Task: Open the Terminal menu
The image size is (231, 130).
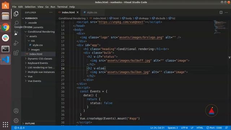Action: [62, 7]
